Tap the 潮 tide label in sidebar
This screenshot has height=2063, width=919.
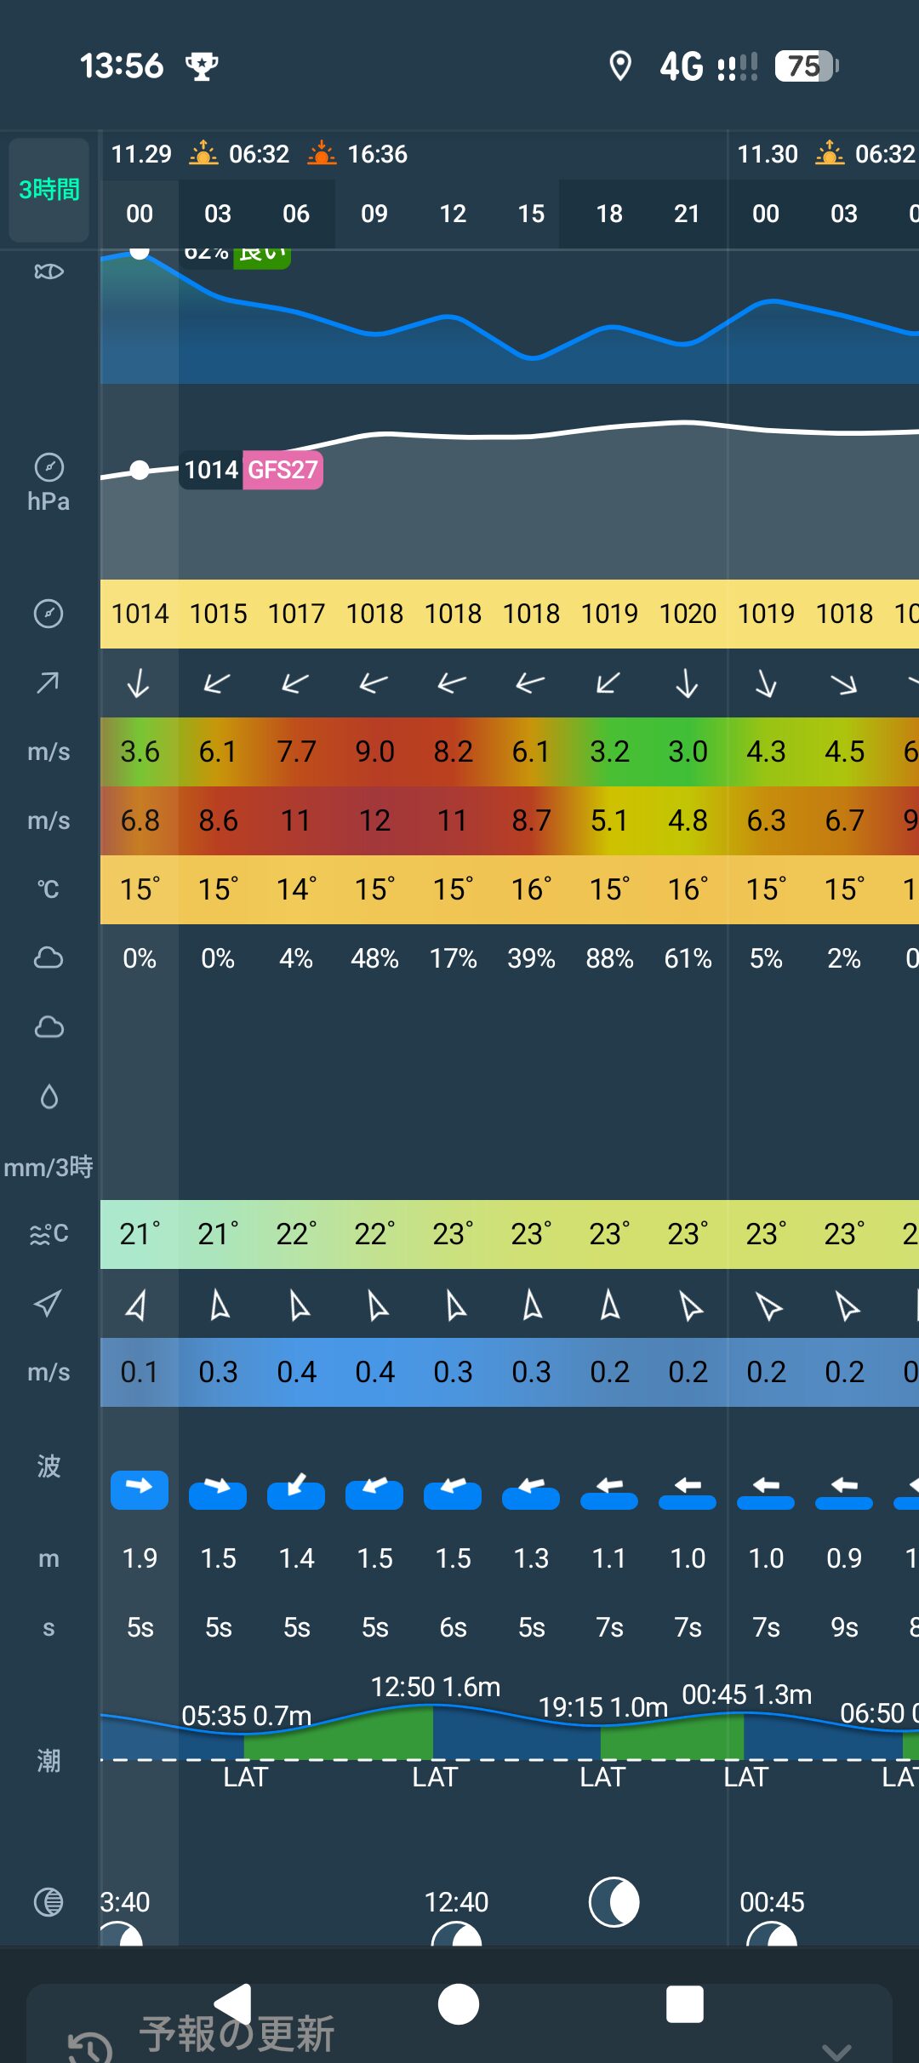pyautogui.click(x=49, y=1760)
